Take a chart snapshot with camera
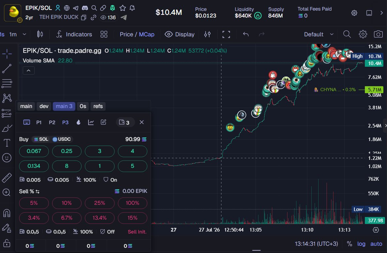Screen dimensions: 387x253 [x=378, y=34]
